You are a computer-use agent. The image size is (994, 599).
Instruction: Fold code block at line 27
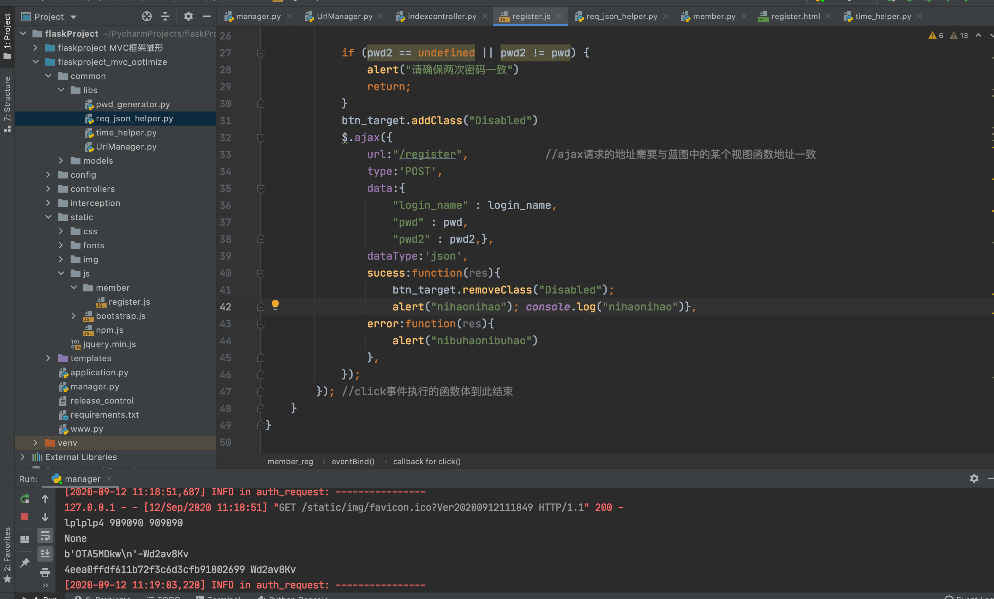261,53
